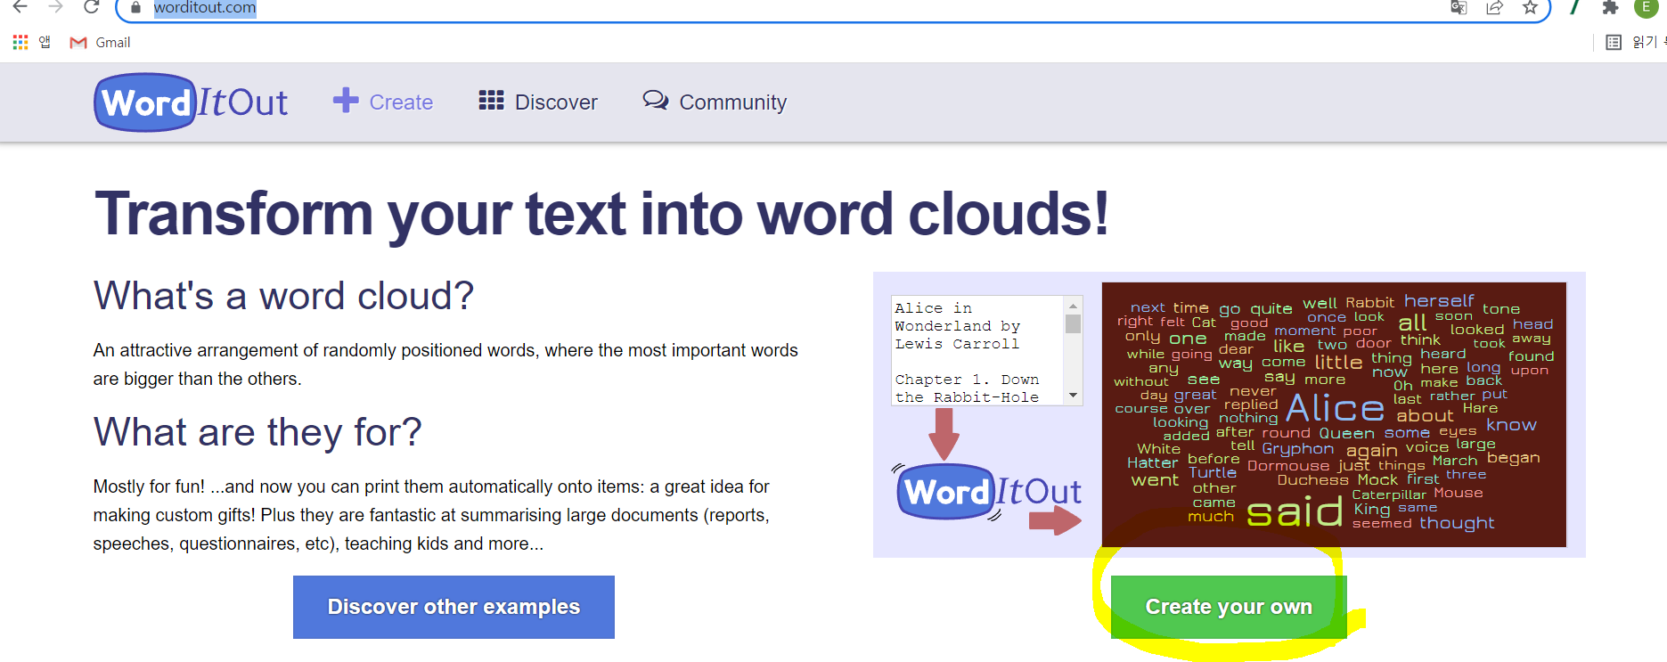Image resolution: width=1667 pixels, height=662 pixels.
Task: Click the word "said" in the word cloud
Action: click(1295, 512)
